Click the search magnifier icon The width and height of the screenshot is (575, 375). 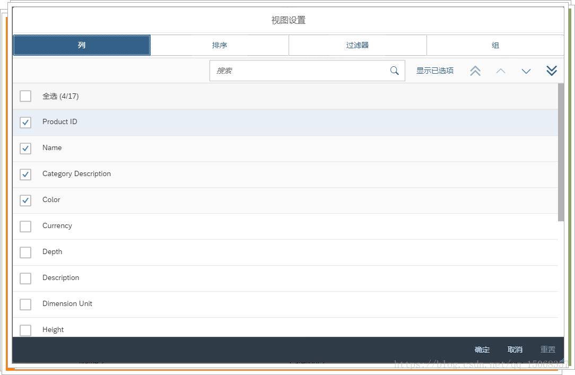tap(394, 71)
